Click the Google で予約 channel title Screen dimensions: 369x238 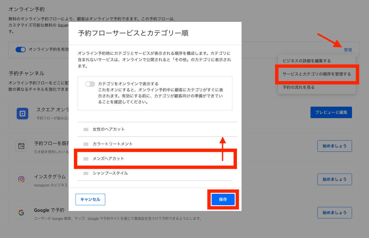[x=49, y=210]
